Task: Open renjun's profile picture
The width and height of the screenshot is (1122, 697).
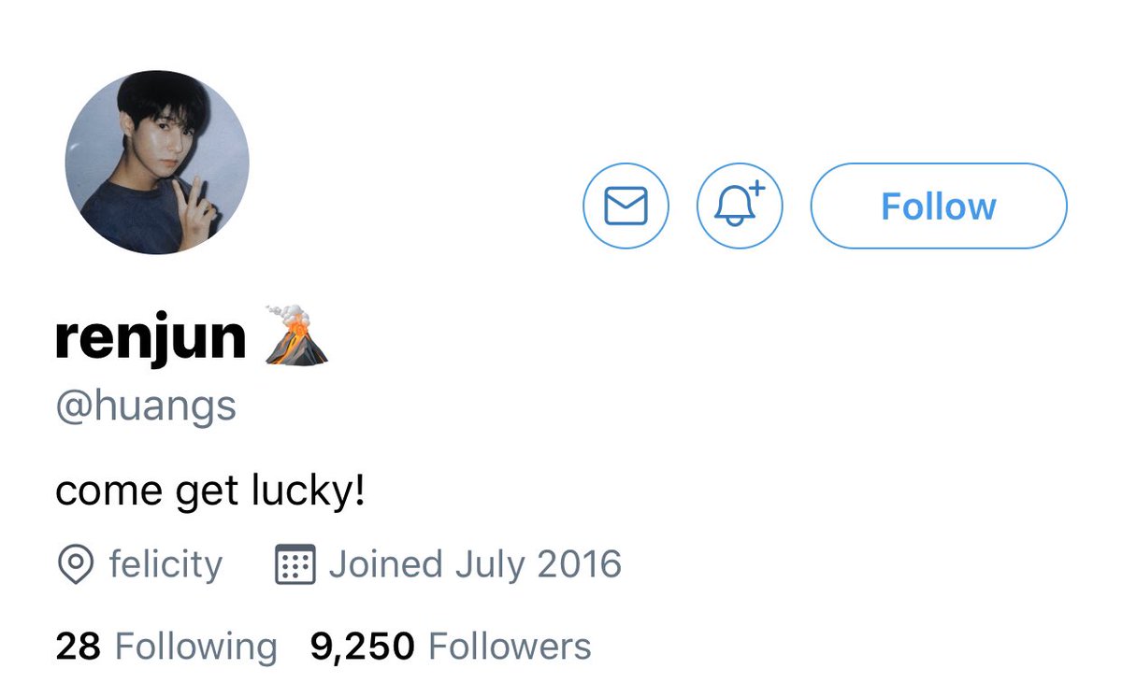Action: [x=157, y=163]
